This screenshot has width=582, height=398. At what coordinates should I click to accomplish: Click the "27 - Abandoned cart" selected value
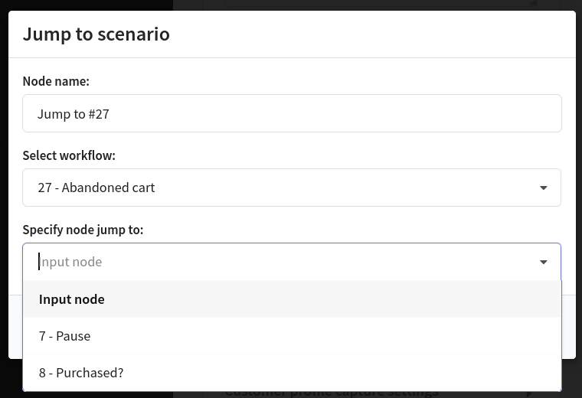click(x=96, y=188)
